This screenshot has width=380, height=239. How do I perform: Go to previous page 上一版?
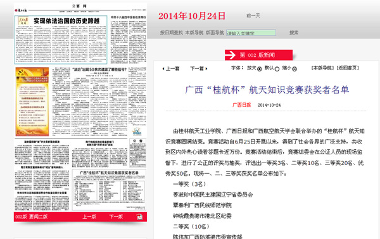point(89,216)
